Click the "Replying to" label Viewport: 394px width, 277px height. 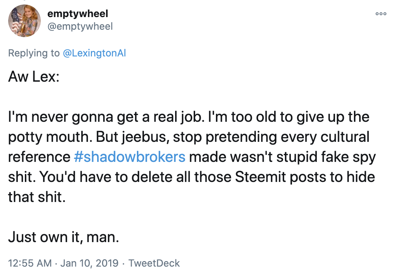click(x=33, y=53)
